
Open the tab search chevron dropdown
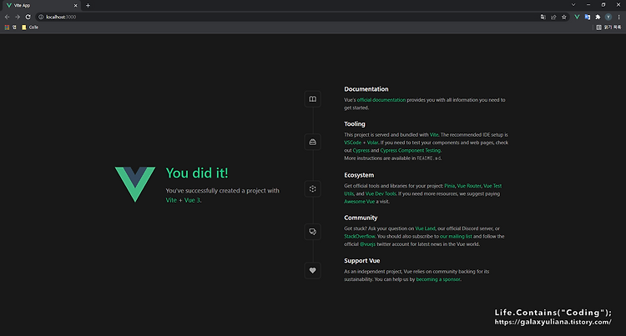pyautogui.click(x=573, y=5)
